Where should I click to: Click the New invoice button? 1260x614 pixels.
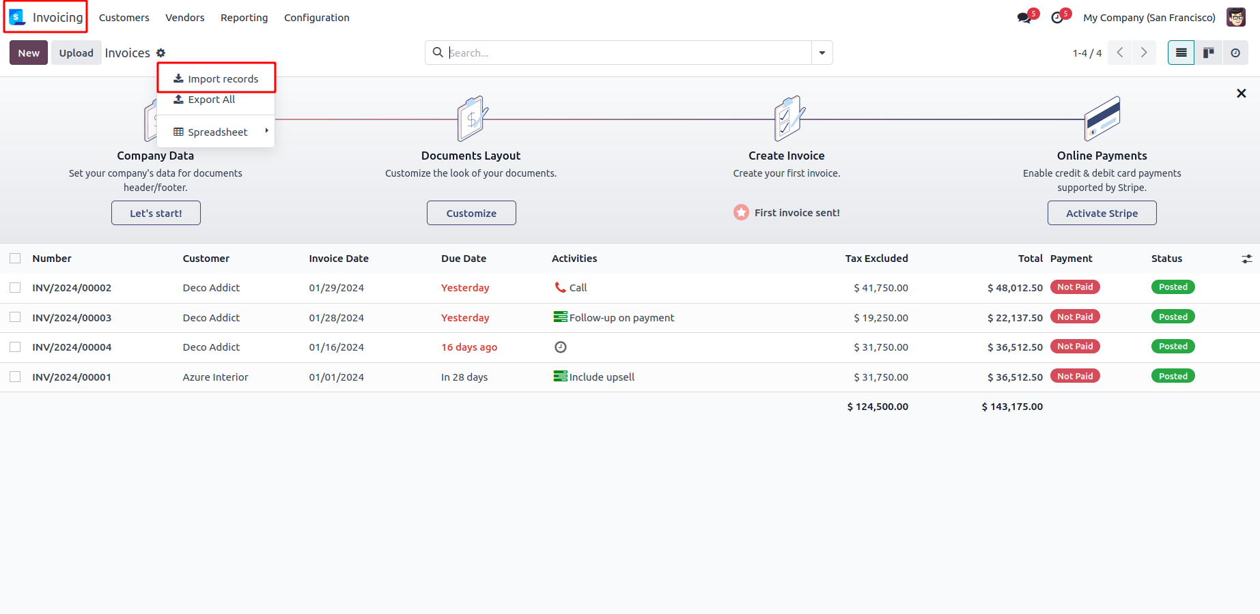(29, 53)
